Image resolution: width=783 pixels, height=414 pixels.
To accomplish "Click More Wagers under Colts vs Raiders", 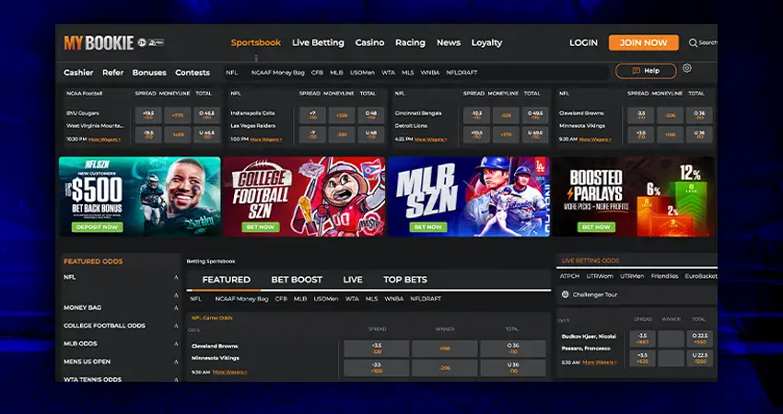I will pyautogui.click(x=265, y=140).
